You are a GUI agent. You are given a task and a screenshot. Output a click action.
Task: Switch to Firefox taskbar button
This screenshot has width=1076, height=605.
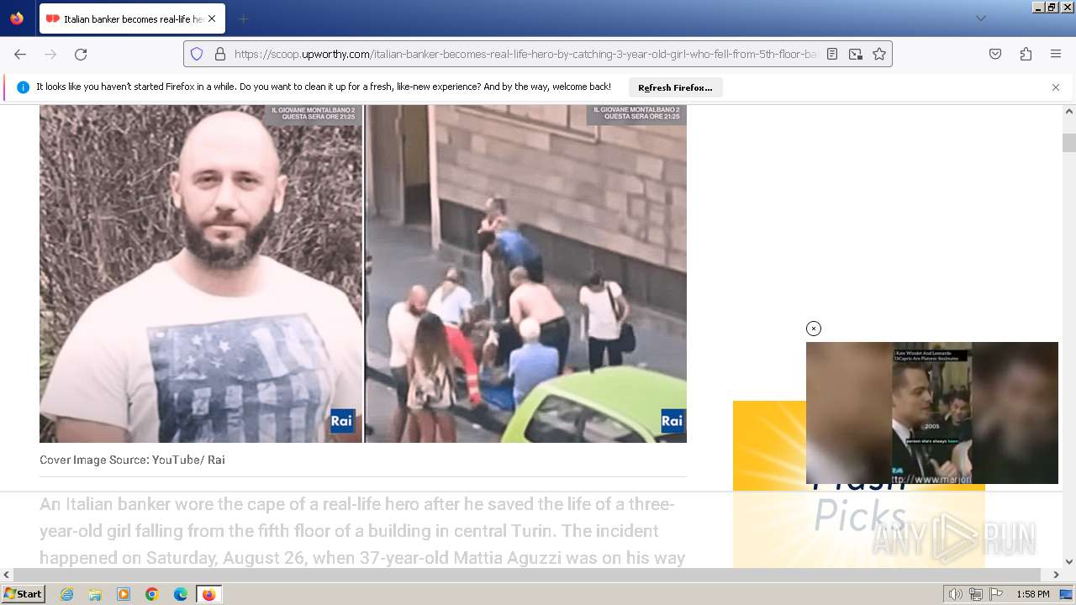click(x=209, y=594)
